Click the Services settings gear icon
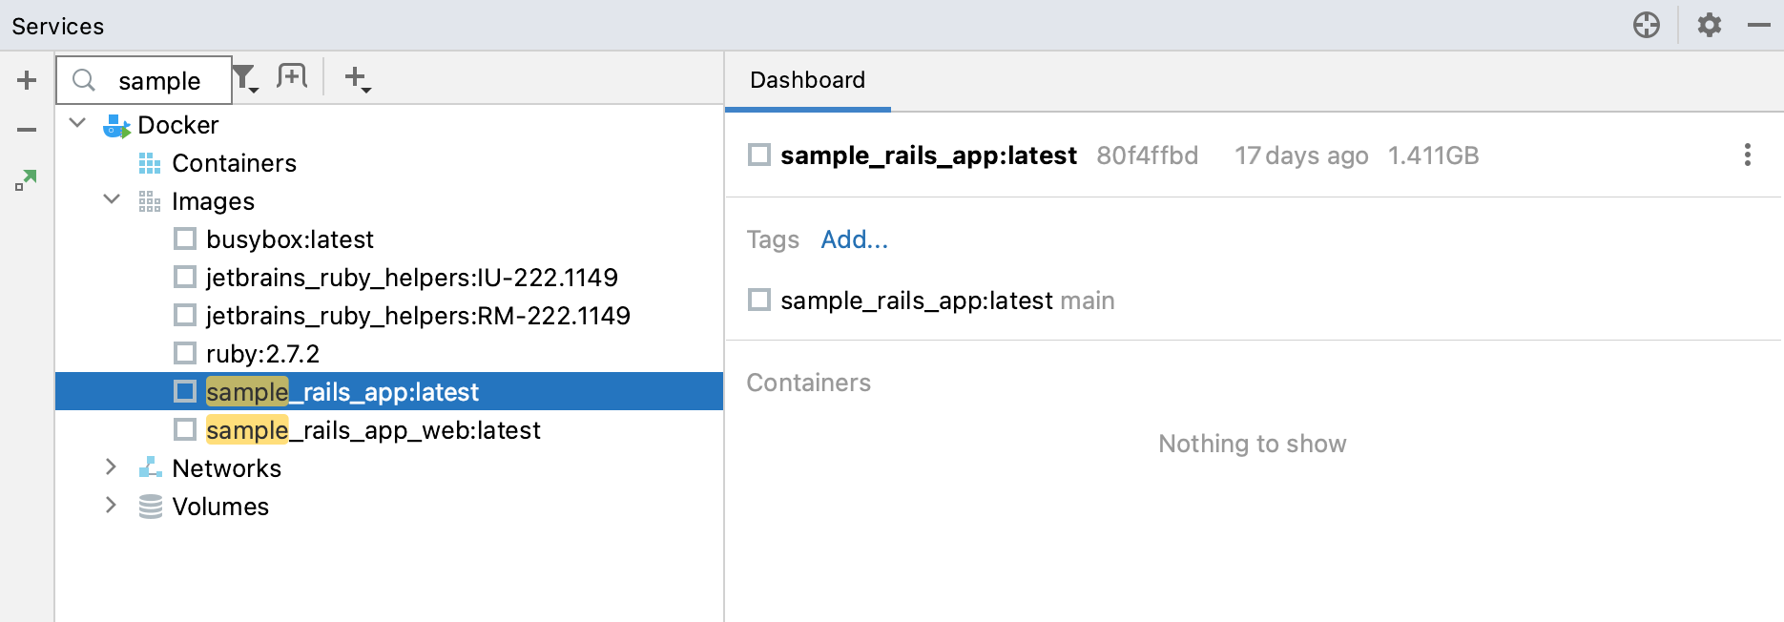Image resolution: width=1784 pixels, height=622 pixels. (1708, 26)
